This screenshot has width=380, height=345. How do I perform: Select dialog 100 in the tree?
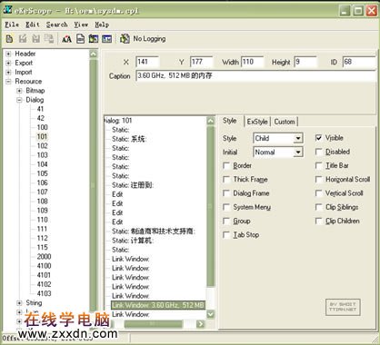point(42,127)
